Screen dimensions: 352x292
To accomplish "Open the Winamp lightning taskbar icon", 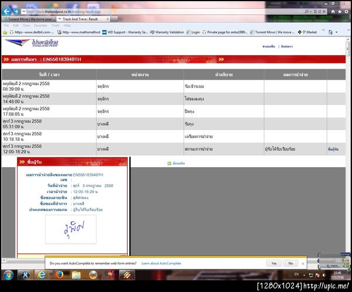I will click(x=127, y=275).
